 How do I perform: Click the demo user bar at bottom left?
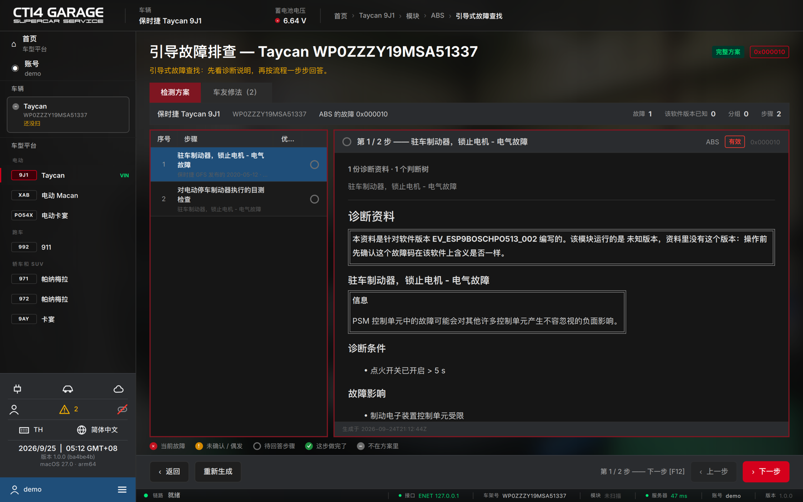click(x=68, y=489)
